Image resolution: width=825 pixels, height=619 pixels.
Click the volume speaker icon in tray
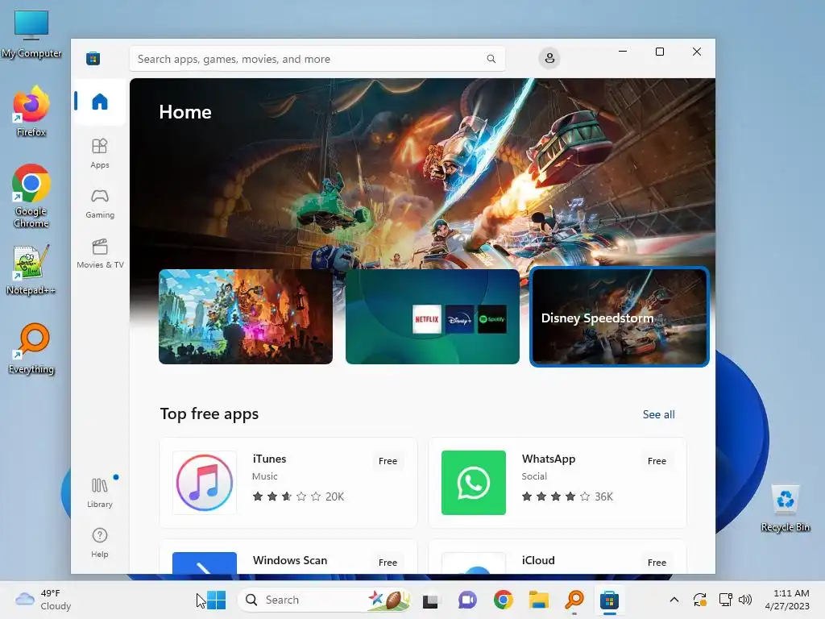(745, 600)
